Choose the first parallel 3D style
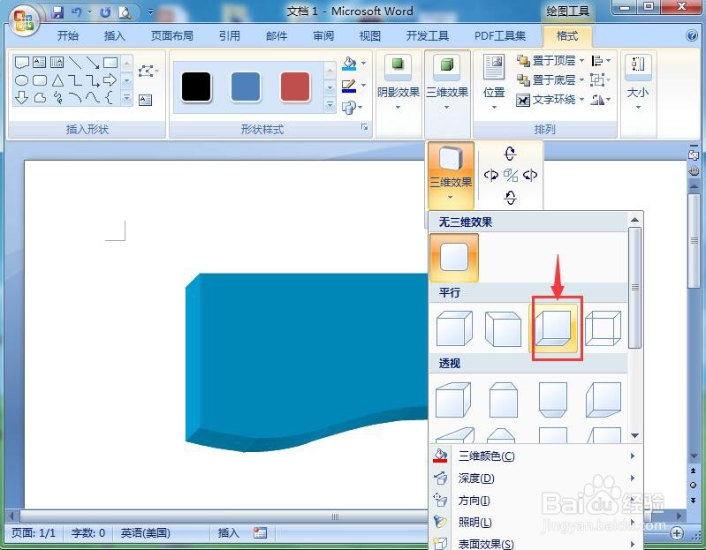The image size is (706, 550). [x=454, y=328]
